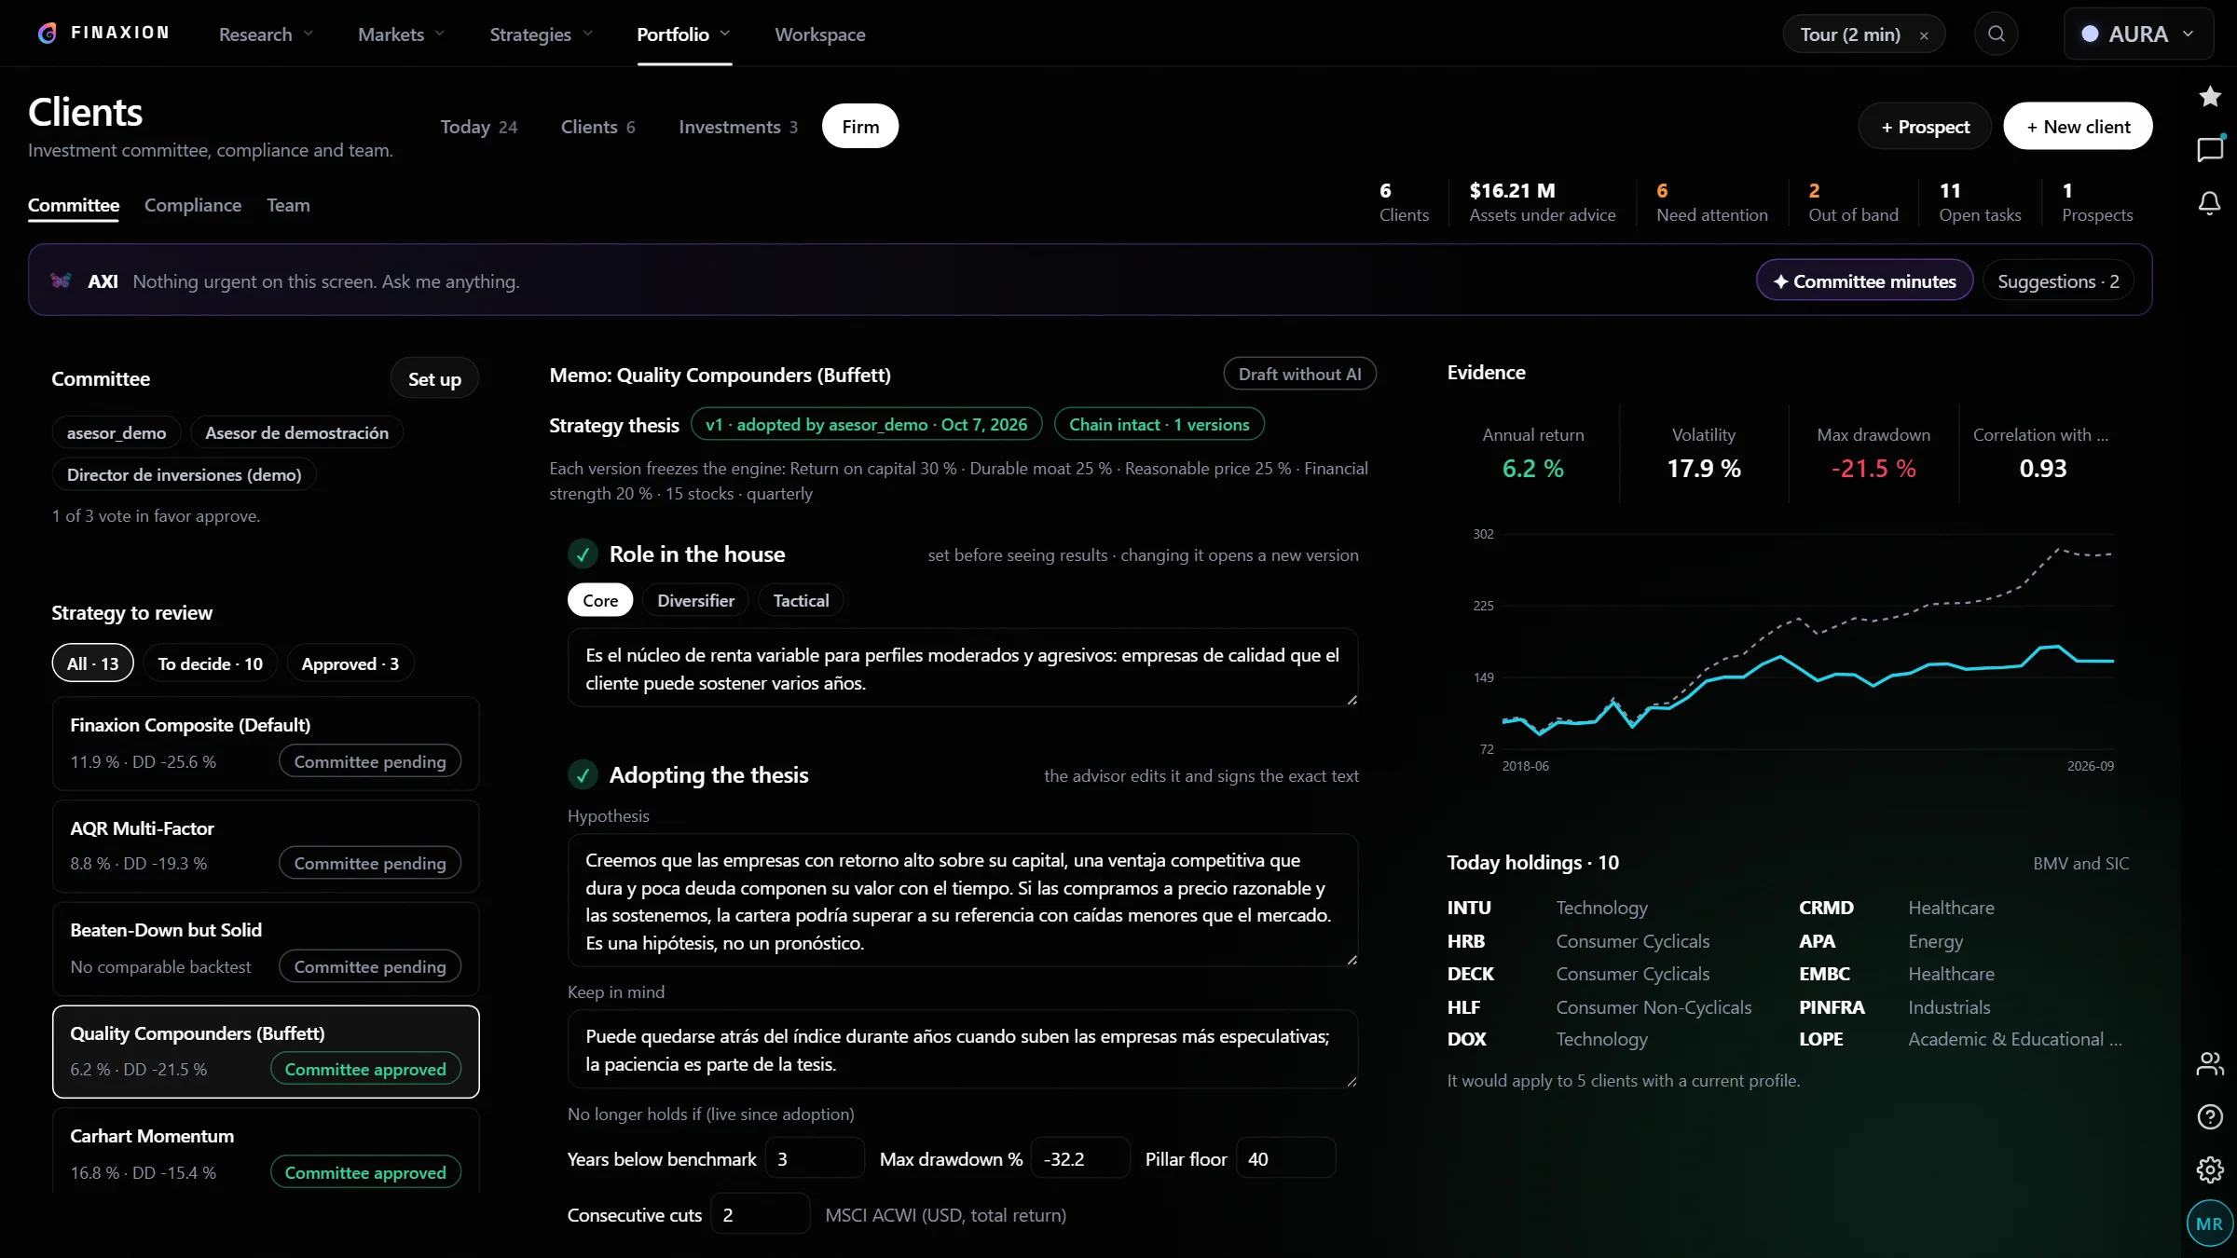Open the notifications bell icon
This screenshot has height=1258, width=2237.
(x=2209, y=203)
